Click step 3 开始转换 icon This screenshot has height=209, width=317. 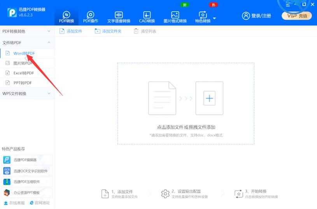click(238, 194)
